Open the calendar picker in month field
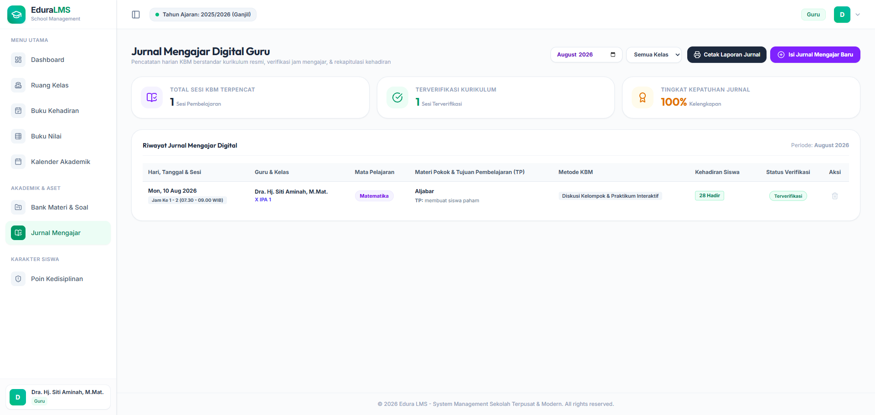Screen dimensions: 875x415 point(613,55)
